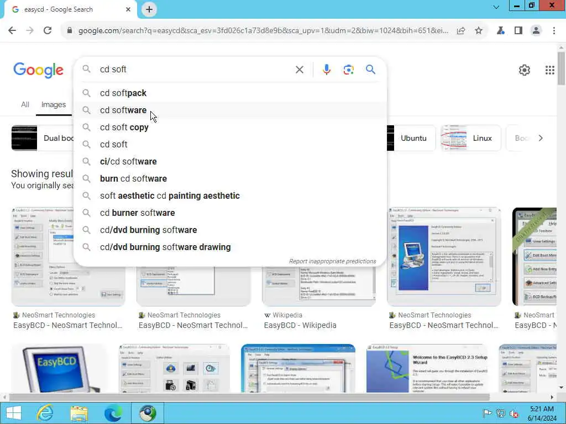Image resolution: width=566 pixels, height=424 pixels.
Task: Click the active Chromium taskbar icon
Action: pos(148,413)
